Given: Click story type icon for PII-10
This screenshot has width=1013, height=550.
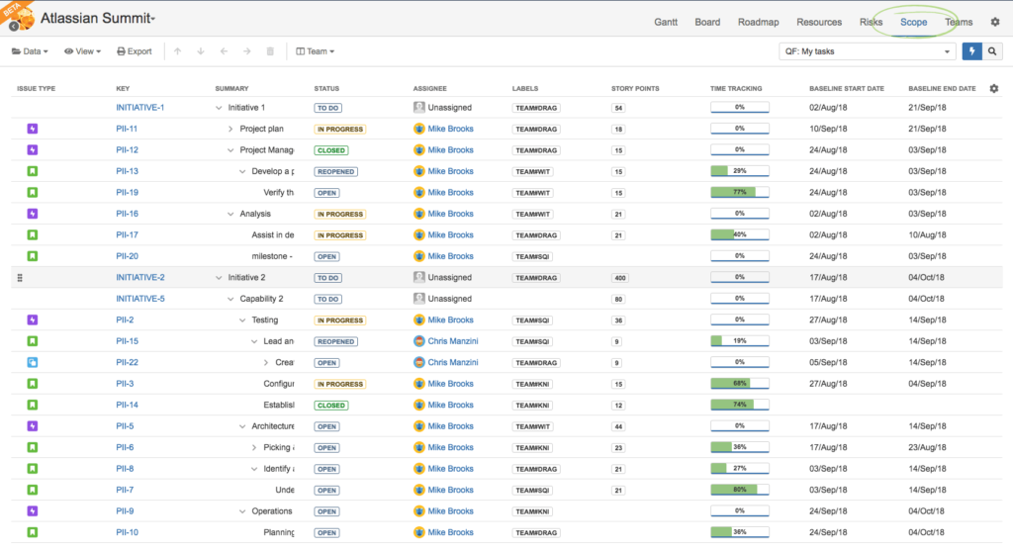Looking at the screenshot, I should tap(33, 532).
